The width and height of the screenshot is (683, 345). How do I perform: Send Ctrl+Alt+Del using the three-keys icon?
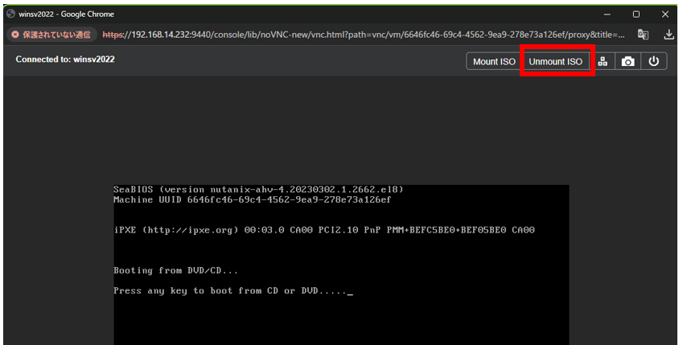[x=603, y=61]
